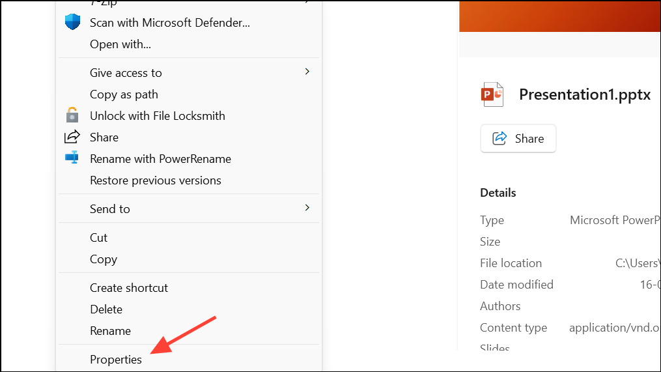The height and width of the screenshot is (372, 661).
Task: Choose Rename from the context menu
Action: coord(110,331)
